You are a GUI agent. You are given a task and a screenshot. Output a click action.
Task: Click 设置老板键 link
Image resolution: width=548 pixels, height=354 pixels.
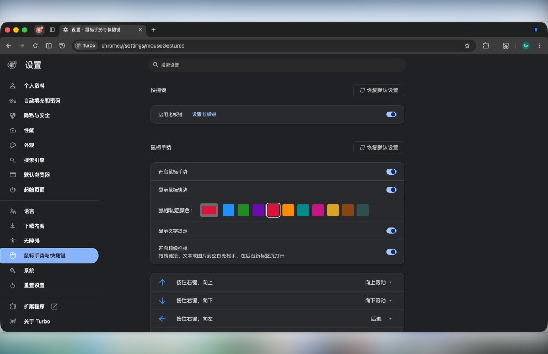coord(204,114)
